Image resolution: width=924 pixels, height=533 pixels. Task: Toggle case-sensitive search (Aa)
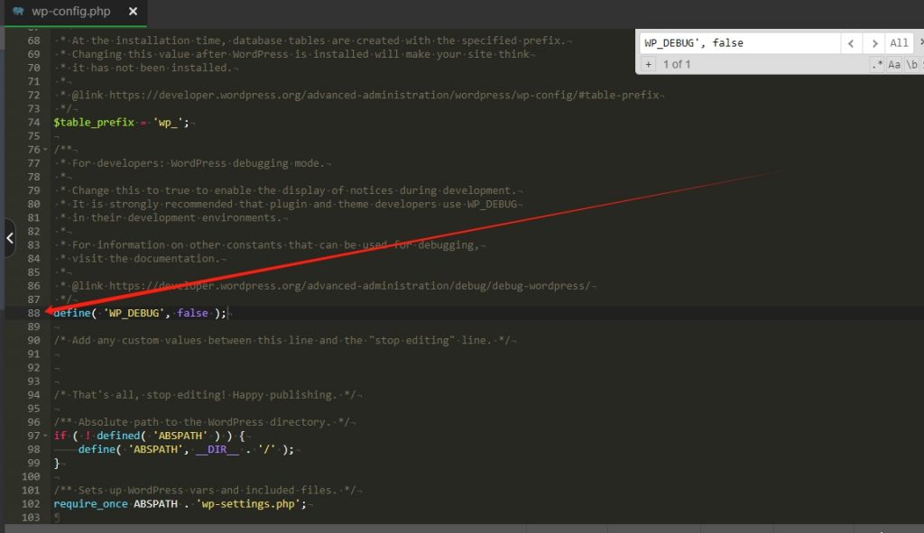[x=894, y=64]
